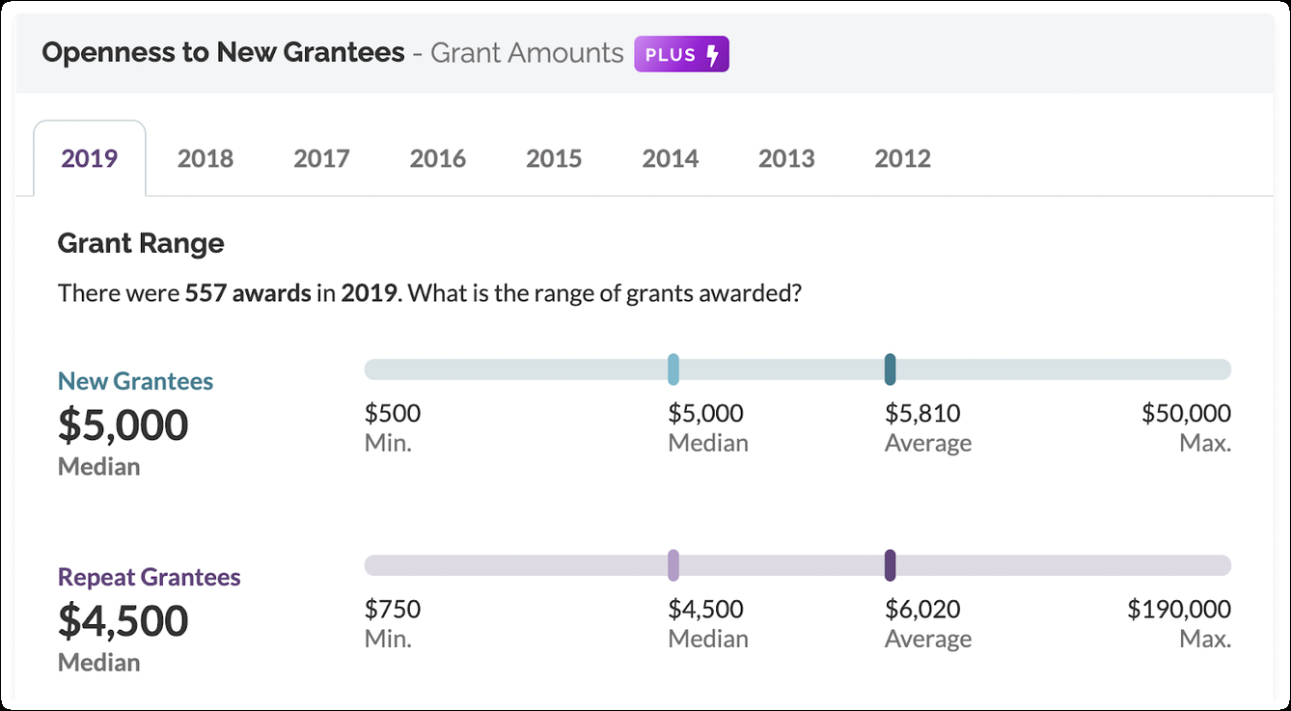This screenshot has width=1291, height=711.
Task: Open the 2013 grant range tab
Action: tap(786, 157)
